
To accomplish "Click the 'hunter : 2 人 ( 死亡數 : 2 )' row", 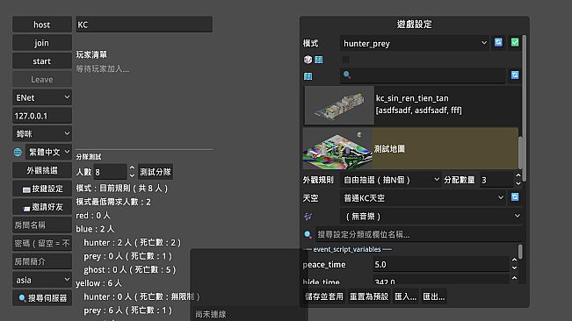I will [x=132, y=242].
